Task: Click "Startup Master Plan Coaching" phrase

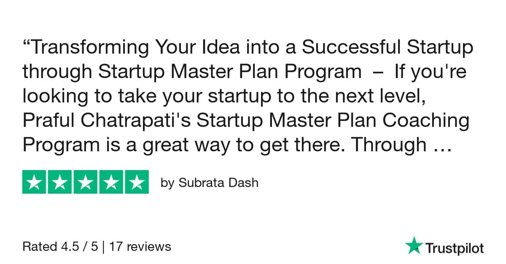Action: (x=333, y=121)
